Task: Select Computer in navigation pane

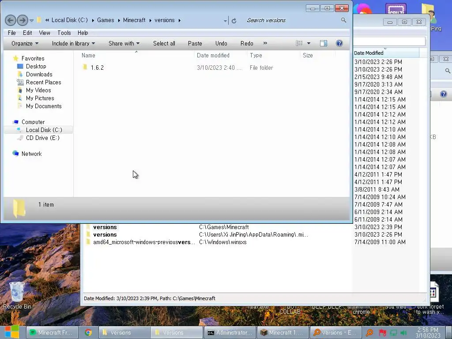Action: (x=33, y=122)
